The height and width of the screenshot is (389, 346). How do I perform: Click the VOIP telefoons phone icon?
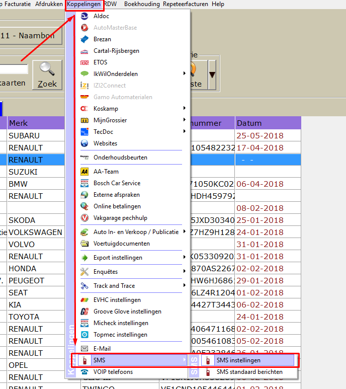(84, 372)
